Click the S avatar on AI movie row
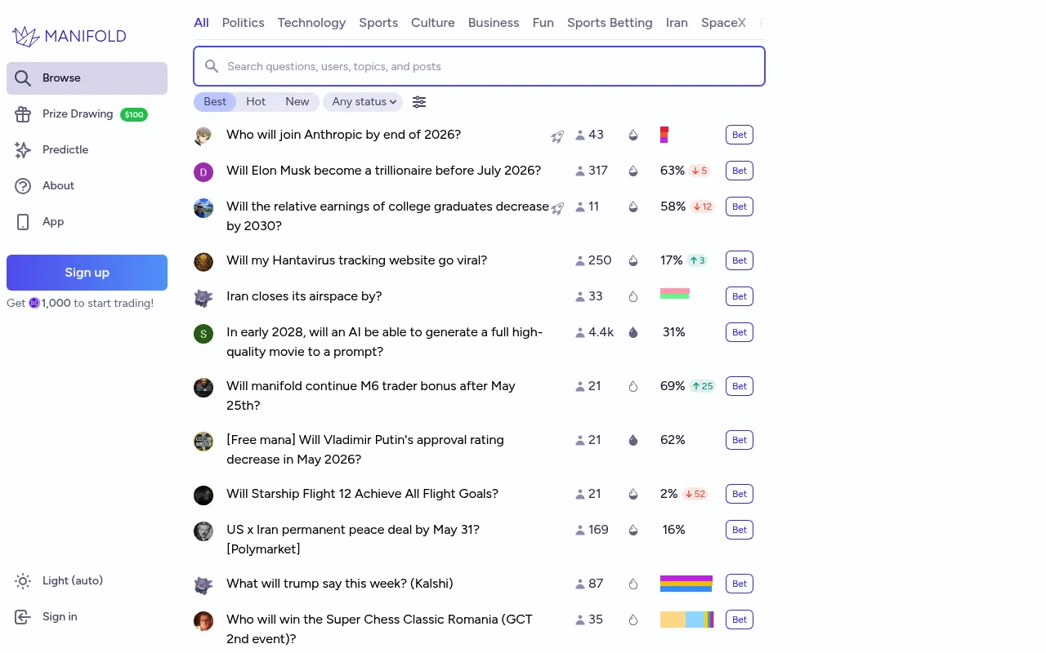The width and height of the screenshot is (1046, 653). pos(203,333)
